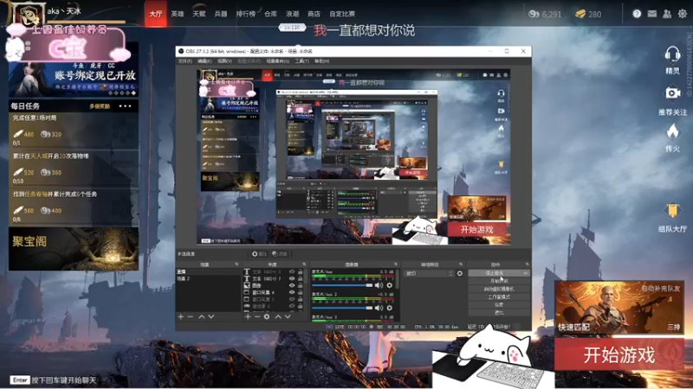Lock the 图像 source

pos(301,285)
